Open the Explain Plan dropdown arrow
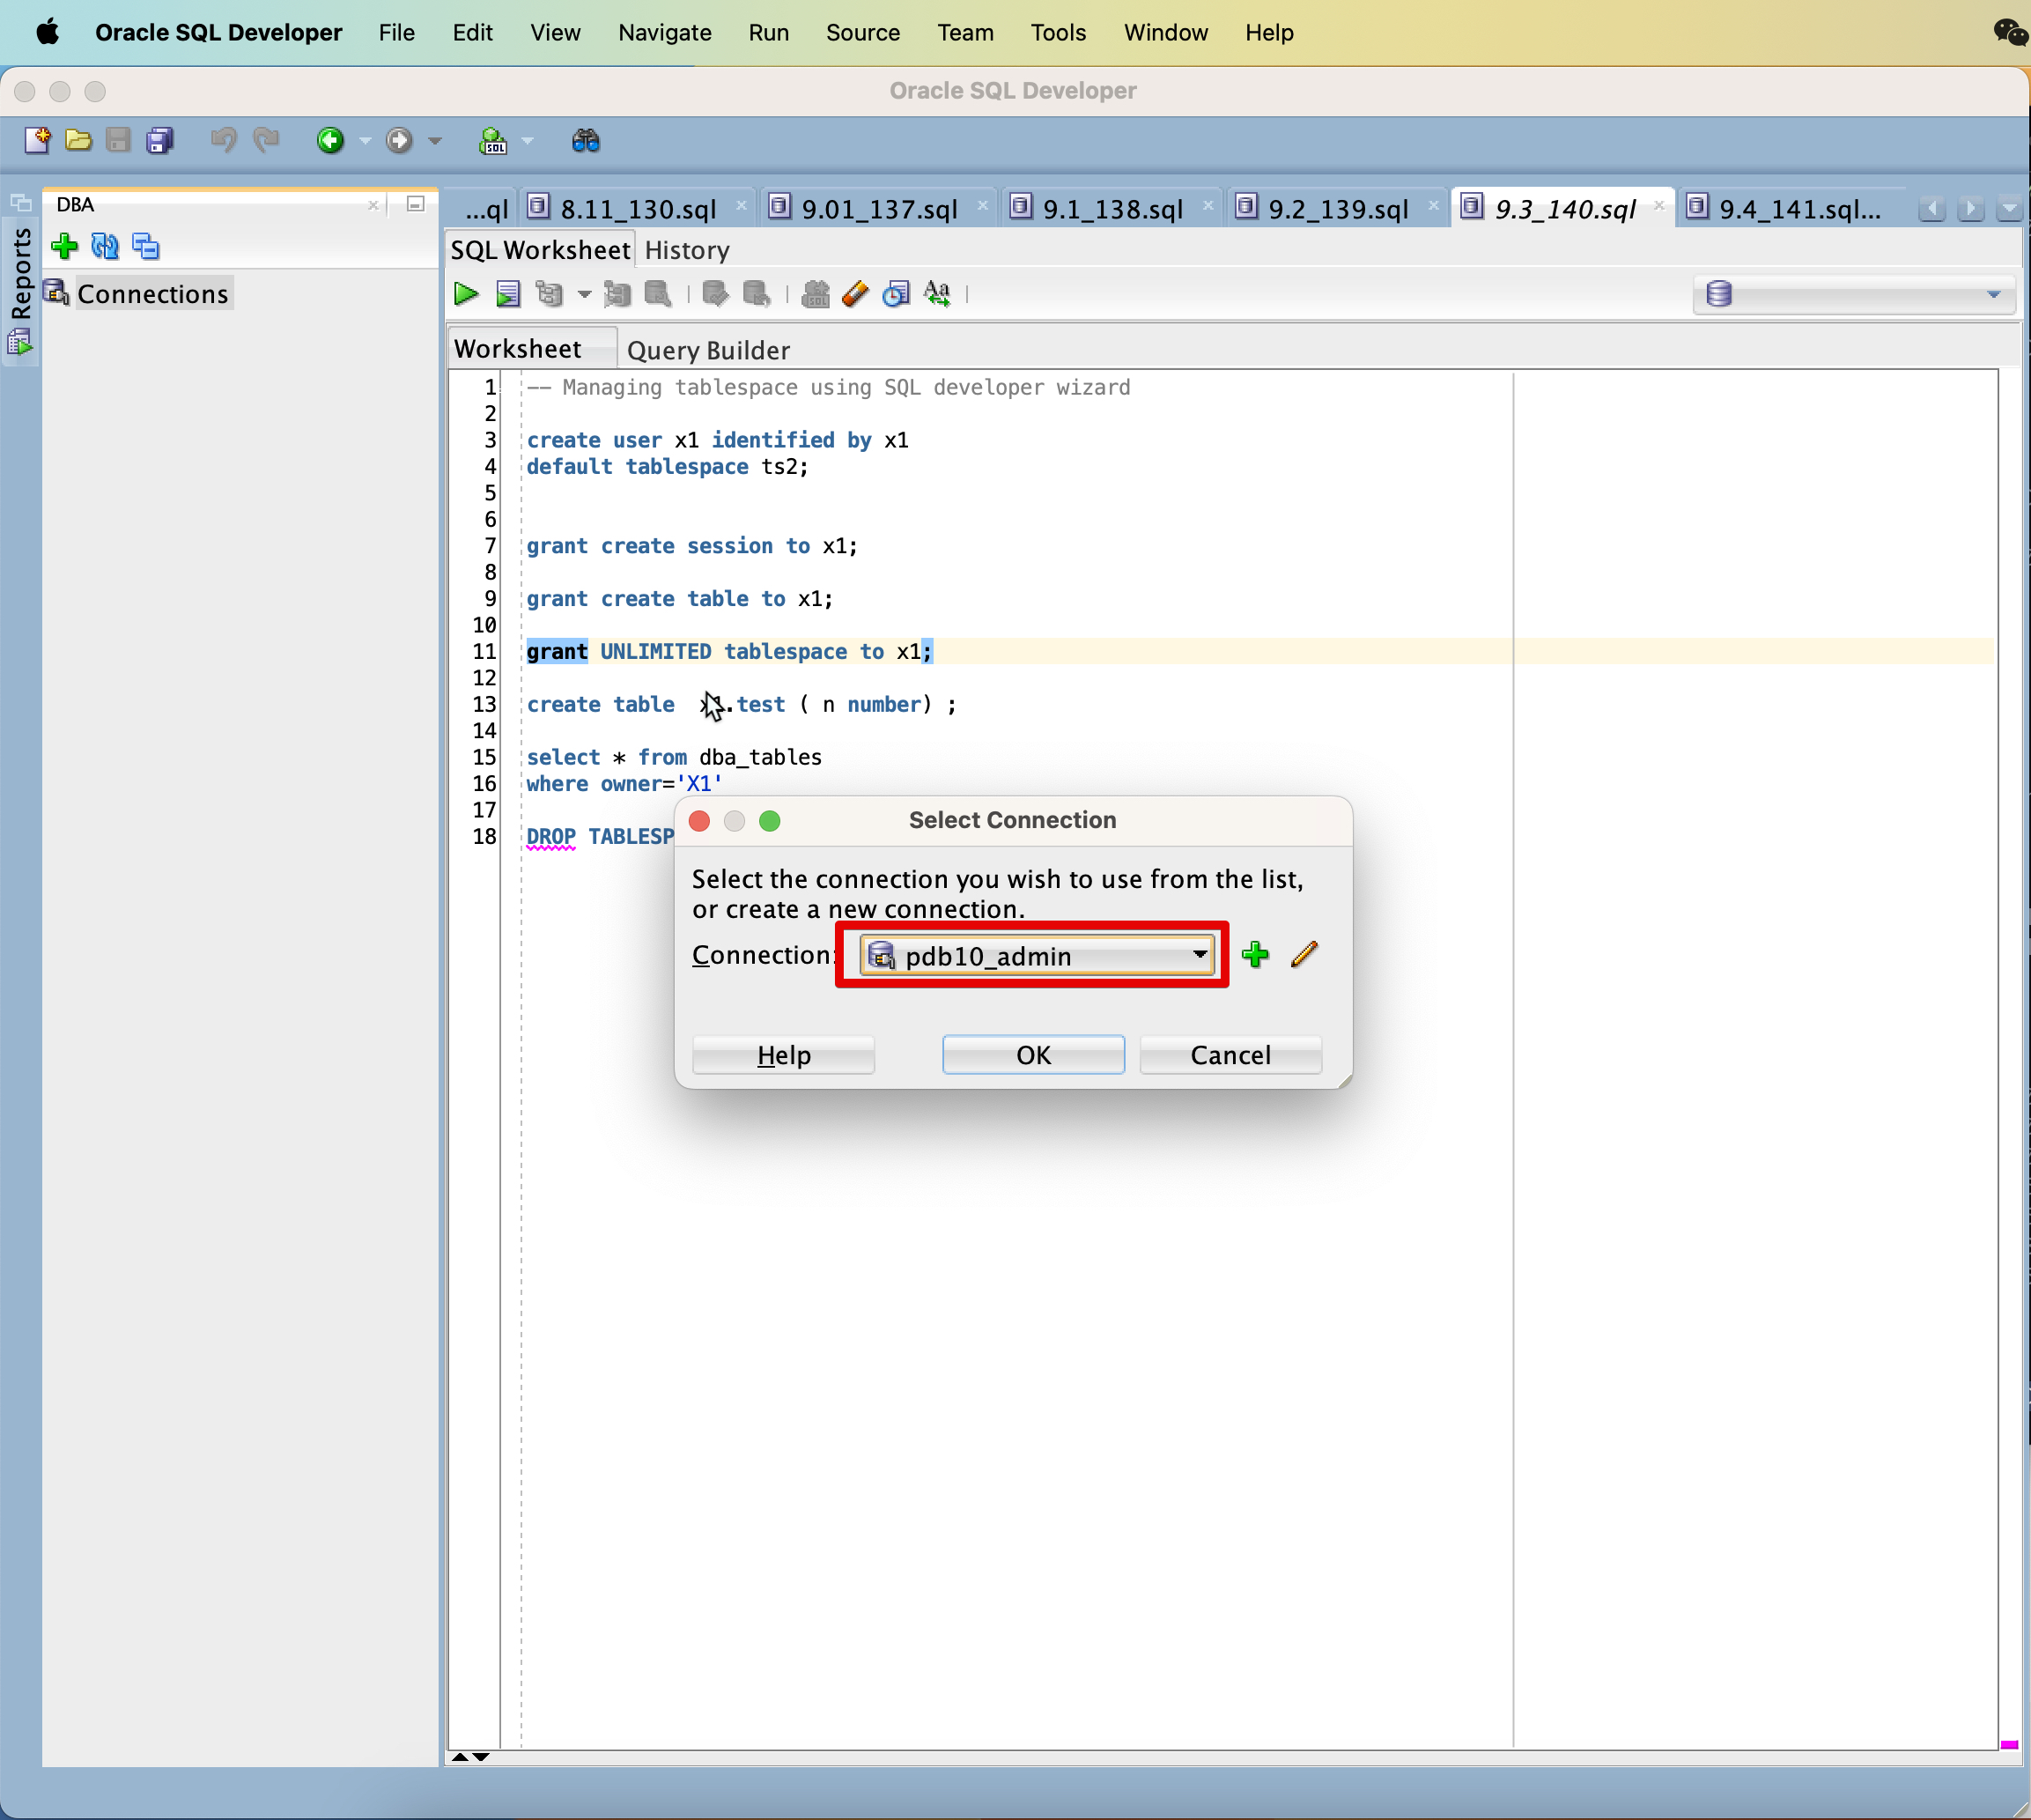Screen dimensions: 2031x1820 click(x=585, y=295)
